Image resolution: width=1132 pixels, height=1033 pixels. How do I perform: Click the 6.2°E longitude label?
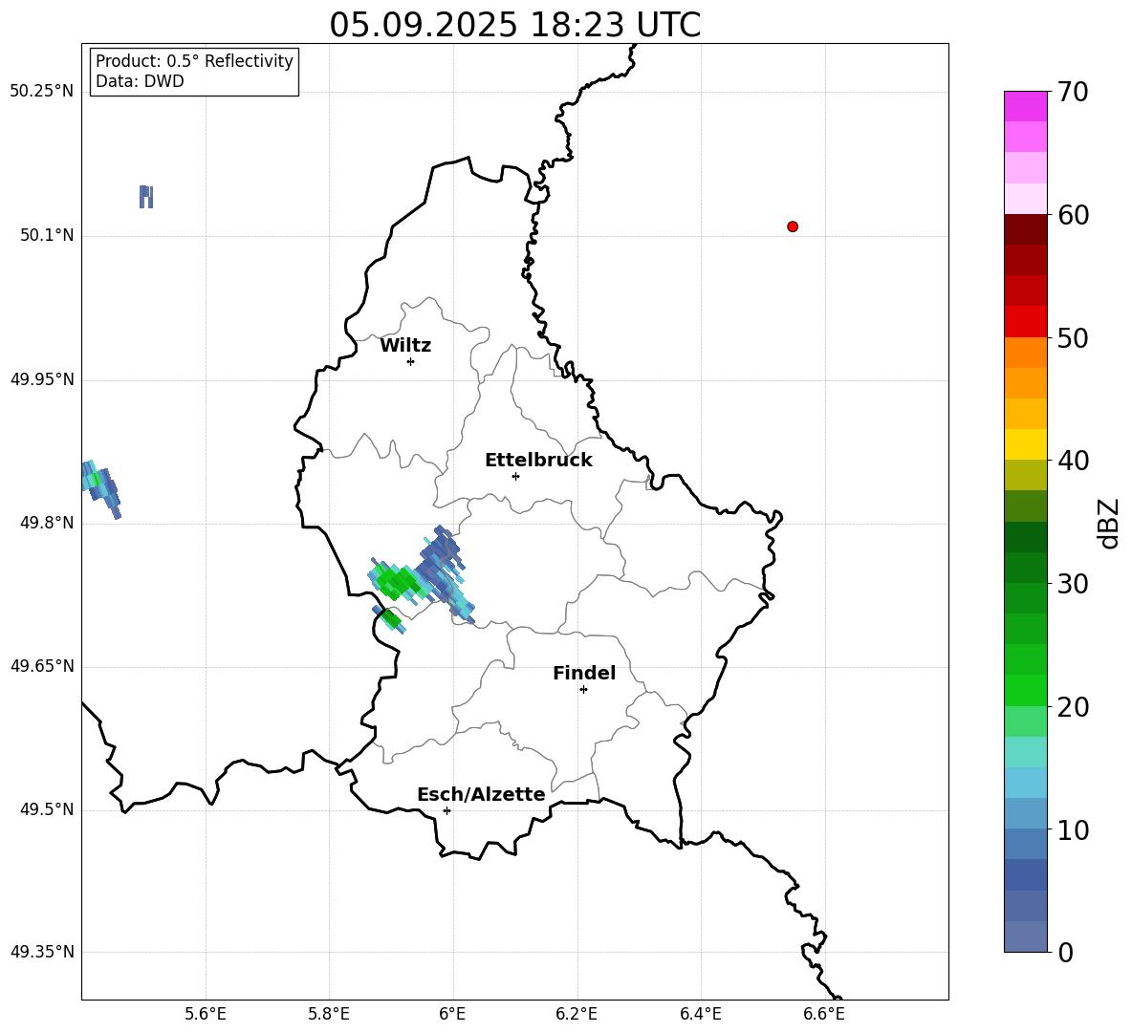(577, 1014)
